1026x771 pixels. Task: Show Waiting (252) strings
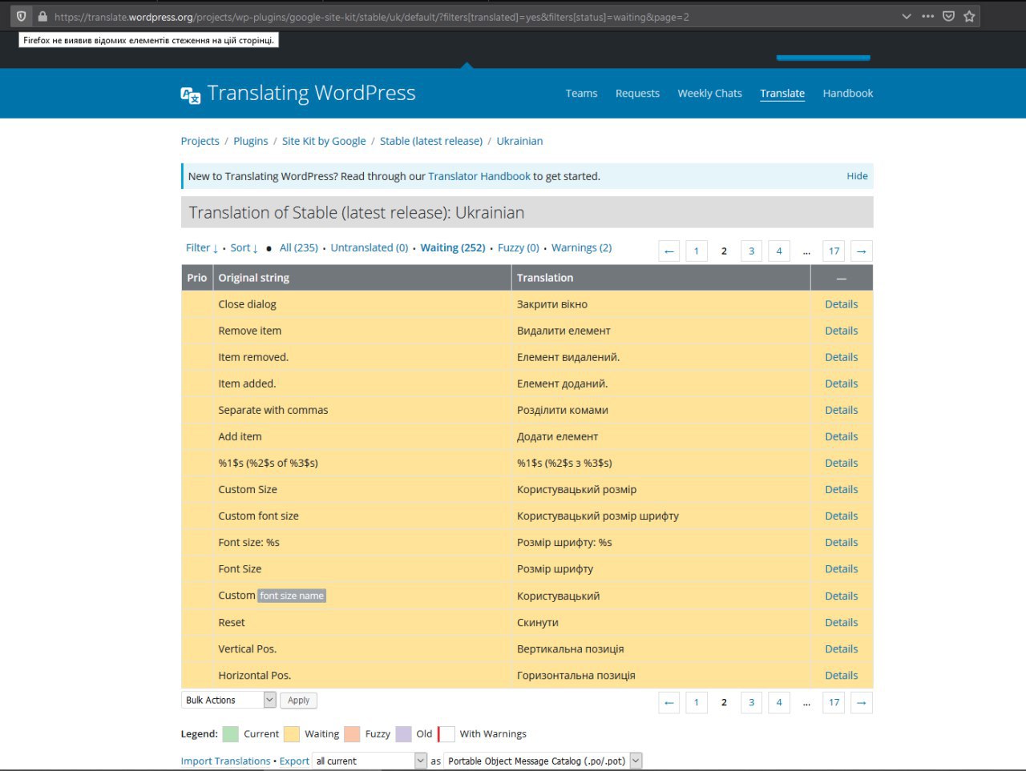pos(453,248)
